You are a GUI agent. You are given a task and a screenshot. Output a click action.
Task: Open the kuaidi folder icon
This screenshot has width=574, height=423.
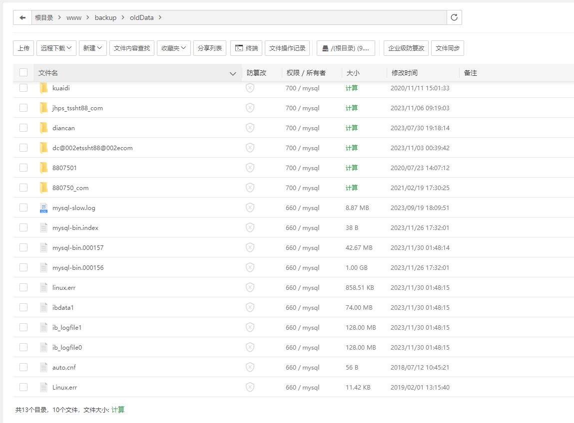43,88
